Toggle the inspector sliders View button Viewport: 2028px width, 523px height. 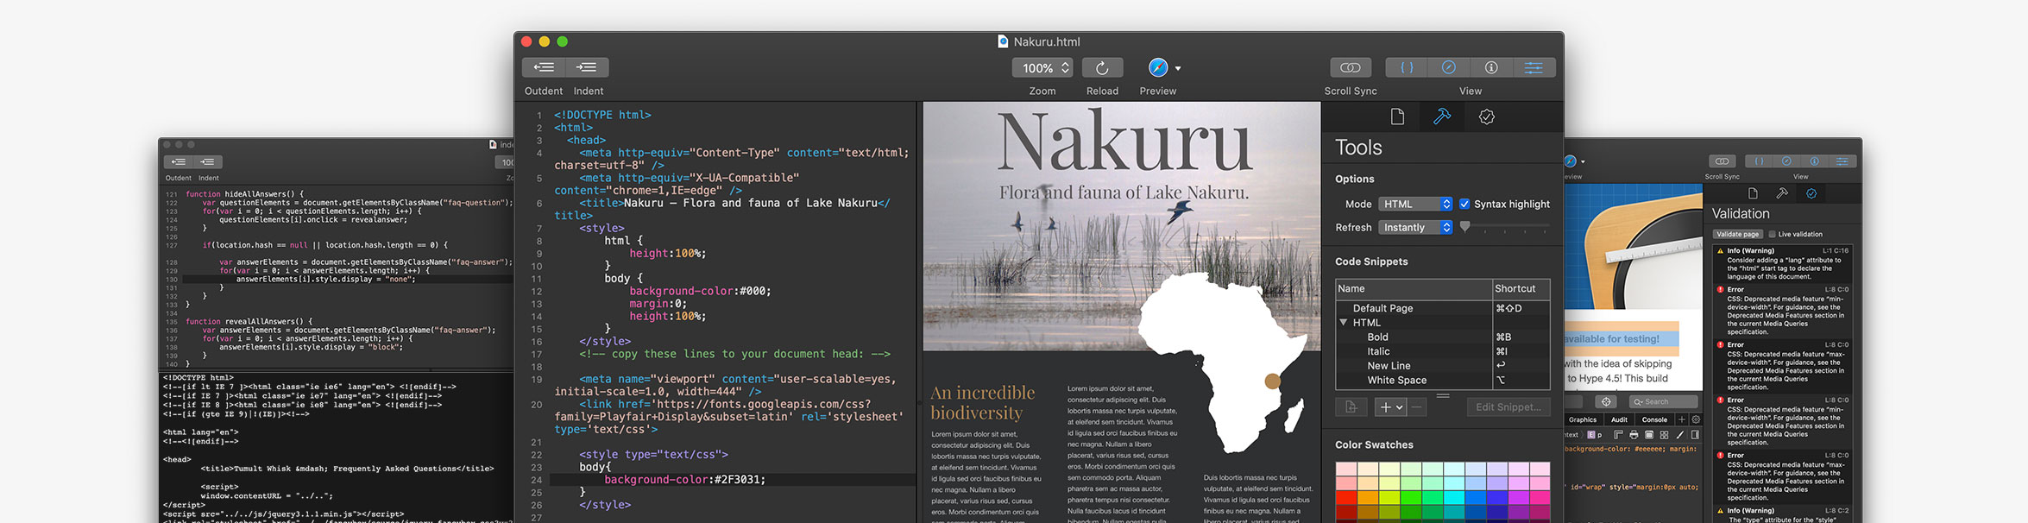tap(1534, 67)
